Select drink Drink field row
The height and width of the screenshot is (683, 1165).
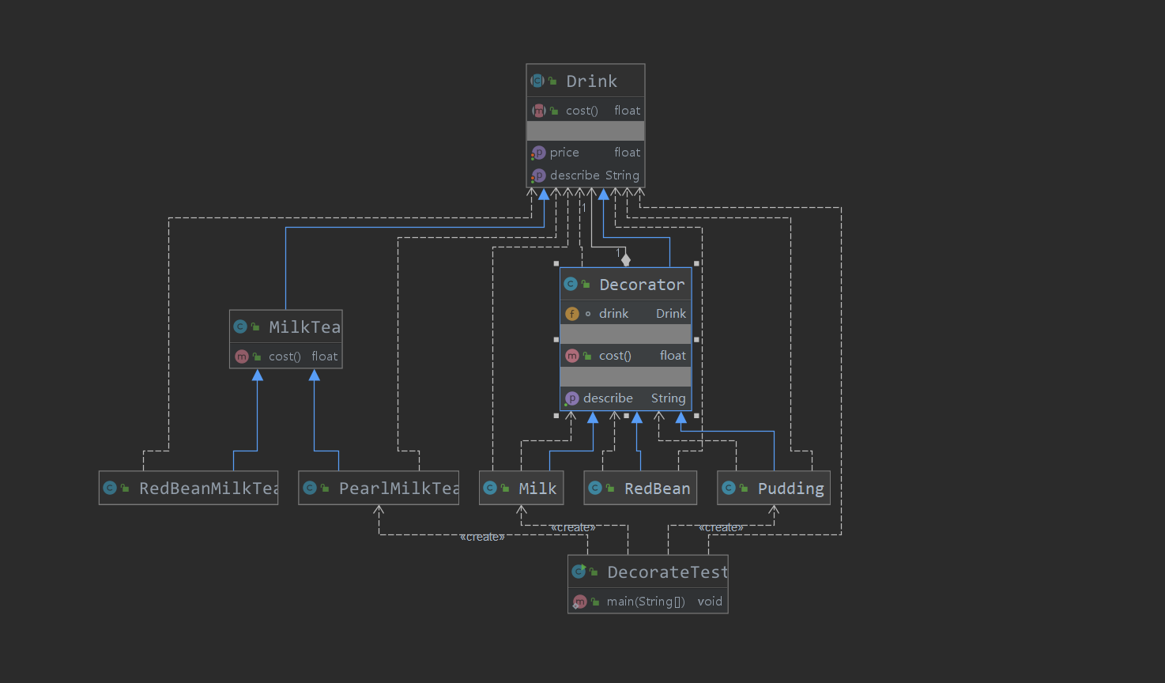(x=626, y=314)
